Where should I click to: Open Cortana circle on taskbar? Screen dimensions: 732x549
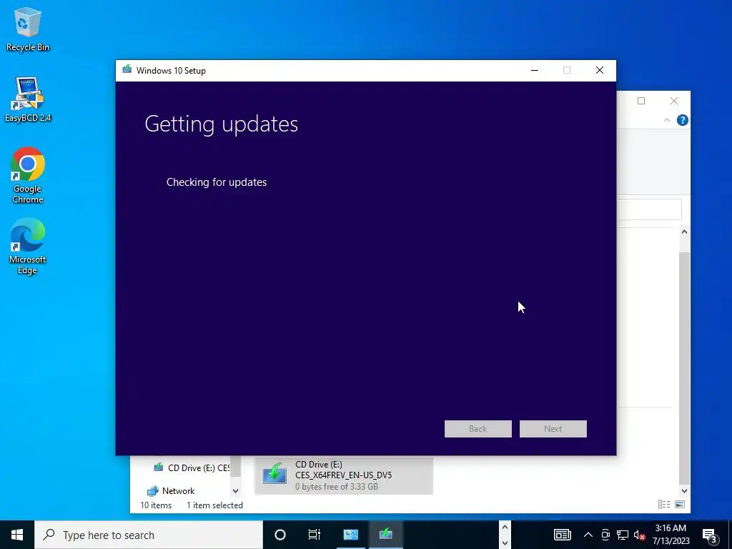pos(280,535)
